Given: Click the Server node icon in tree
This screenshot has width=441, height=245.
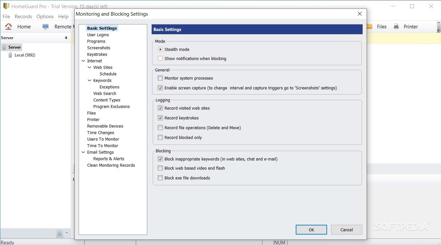Looking at the screenshot, I should pyautogui.click(x=4, y=47).
